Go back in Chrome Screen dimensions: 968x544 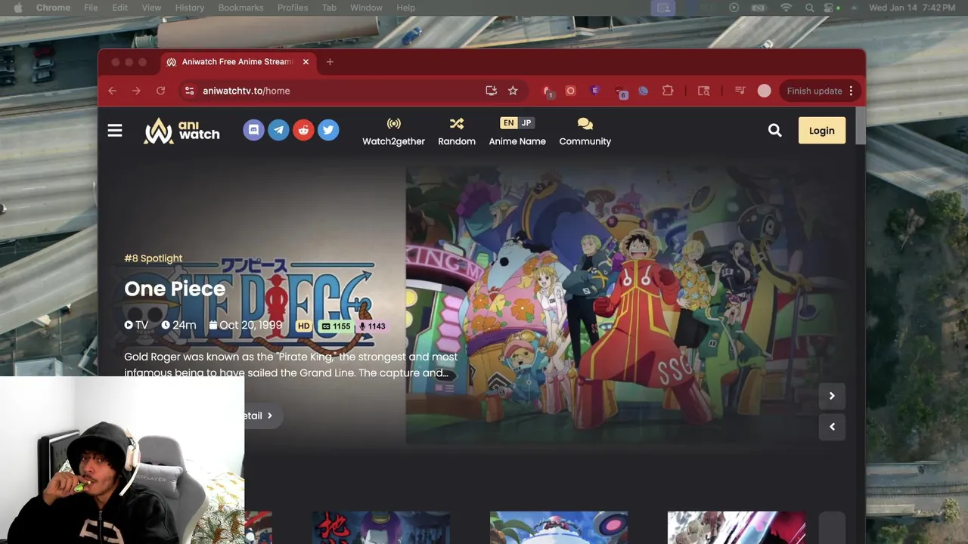(x=112, y=91)
